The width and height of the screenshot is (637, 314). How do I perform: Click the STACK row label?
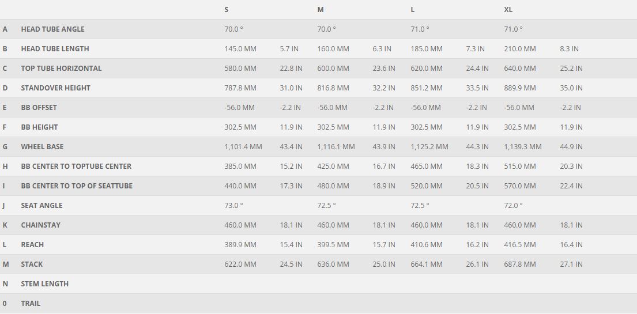[x=32, y=264]
